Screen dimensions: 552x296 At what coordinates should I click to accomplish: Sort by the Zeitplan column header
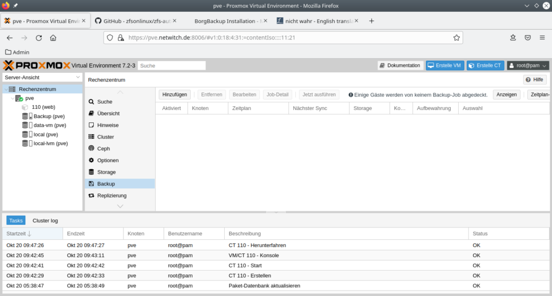(258, 108)
